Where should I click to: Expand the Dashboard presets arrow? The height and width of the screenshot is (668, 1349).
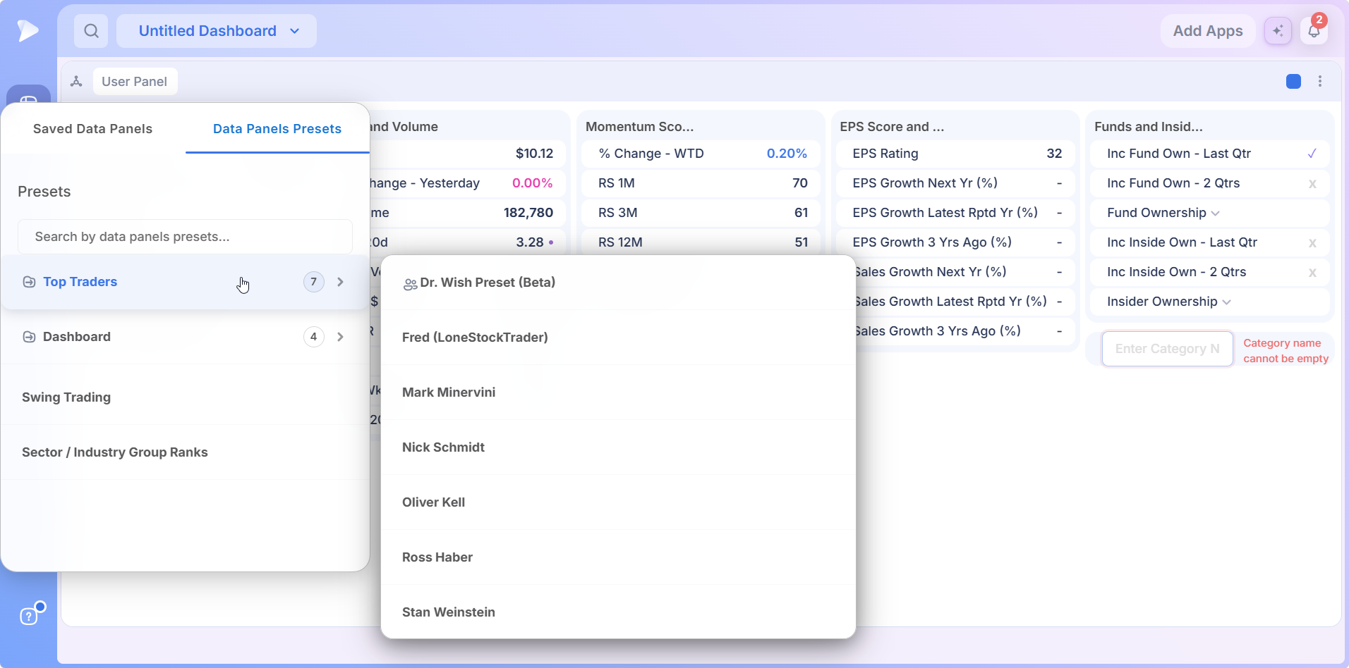pyautogui.click(x=340, y=337)
